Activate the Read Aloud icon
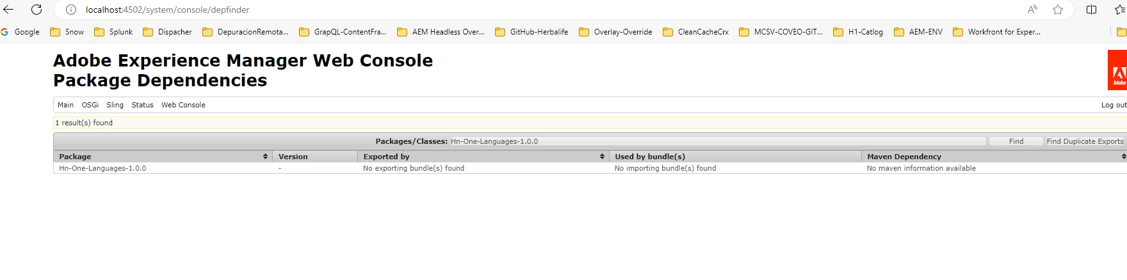Image resolution: width=1127 pixels, height=280 pixels. click(x=1032, y=10)
